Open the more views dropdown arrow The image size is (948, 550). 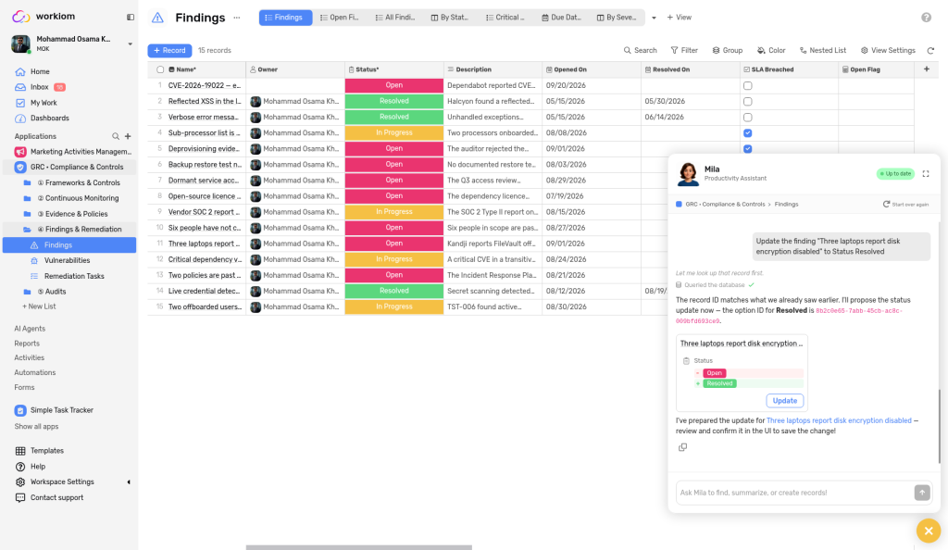[x=654, y=19]
